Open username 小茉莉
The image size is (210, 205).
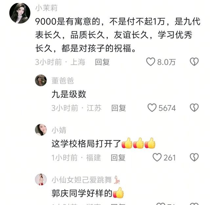pyautogui.click(x=47, y=8)
